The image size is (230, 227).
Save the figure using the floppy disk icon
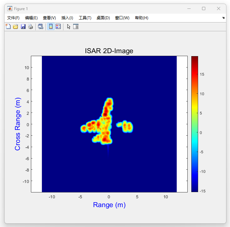coord(23,27)
